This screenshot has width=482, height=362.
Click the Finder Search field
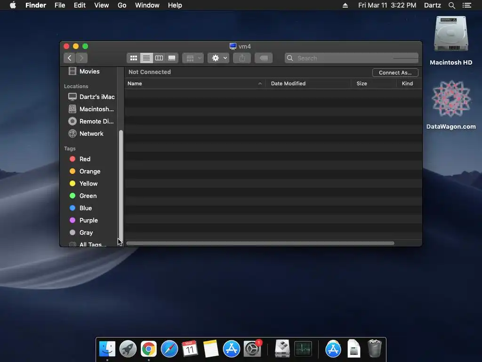pyautogui.click(x=352, y=58)
